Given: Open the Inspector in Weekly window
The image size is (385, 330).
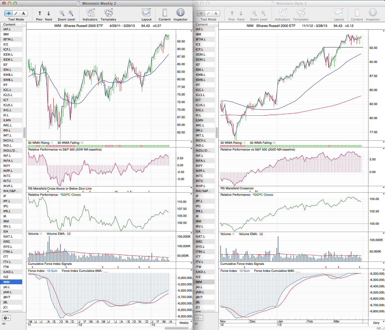Looking at the screenshot, I should tap(180, 13).
